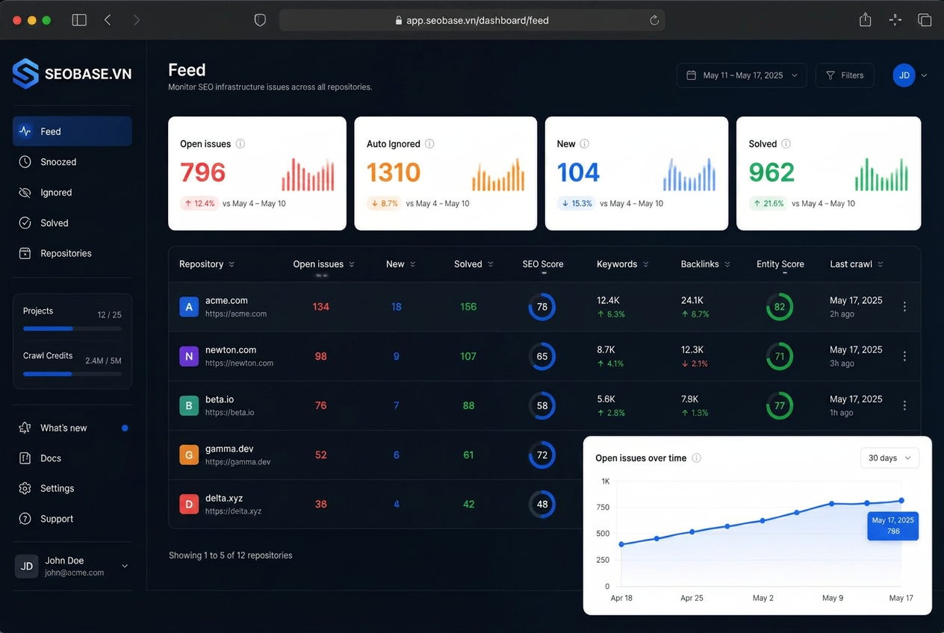Toggle the browser sidebar icon
Viewport: 944px width, 633px height.
[79, 20]
